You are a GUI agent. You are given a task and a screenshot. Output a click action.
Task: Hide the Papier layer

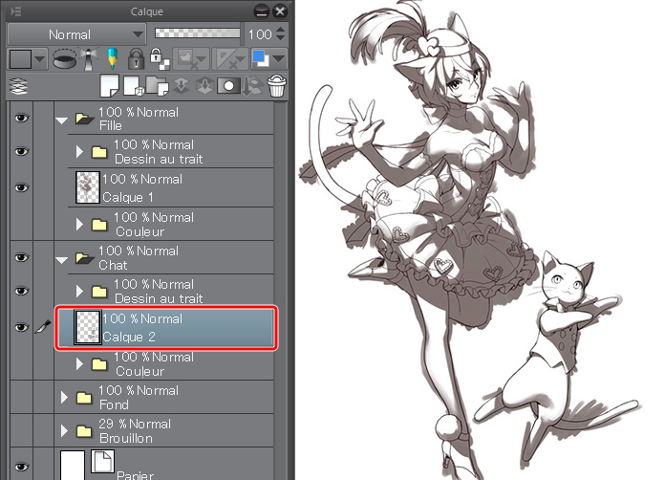click(x=21, y=467)
